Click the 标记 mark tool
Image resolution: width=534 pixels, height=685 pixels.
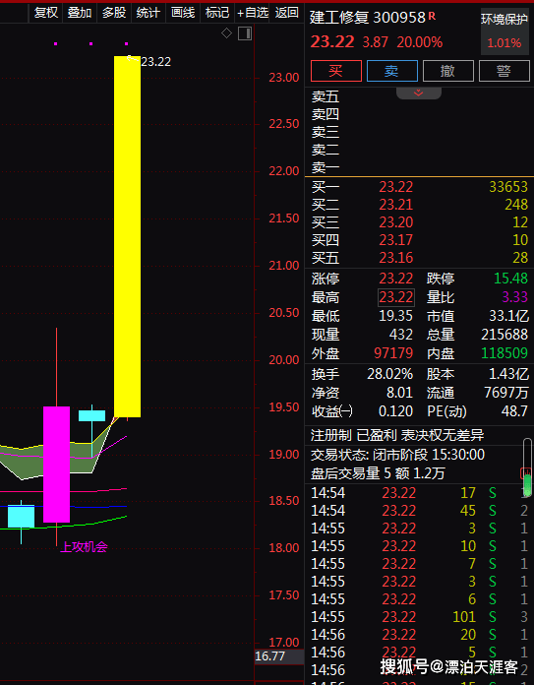(x=217, y=13)
